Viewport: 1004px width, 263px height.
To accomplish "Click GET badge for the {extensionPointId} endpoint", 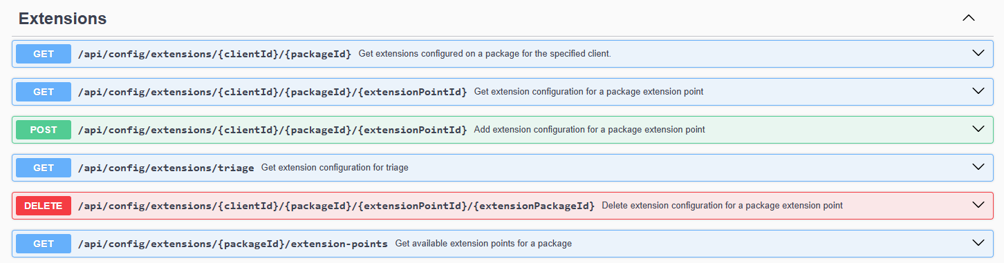I will [x=44, y=92].
